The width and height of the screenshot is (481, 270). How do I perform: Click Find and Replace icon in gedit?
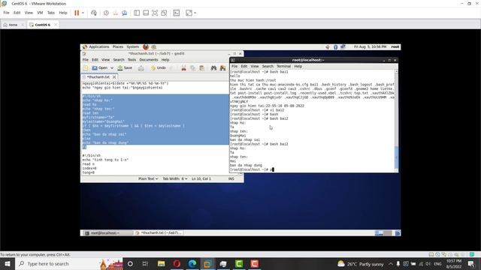tap(222, 68)
